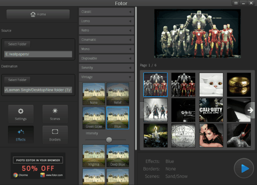This screenshot has height=185, width=257.
Task: Apply the Green Glow effect thumbnail
Action: pos(93,118)
